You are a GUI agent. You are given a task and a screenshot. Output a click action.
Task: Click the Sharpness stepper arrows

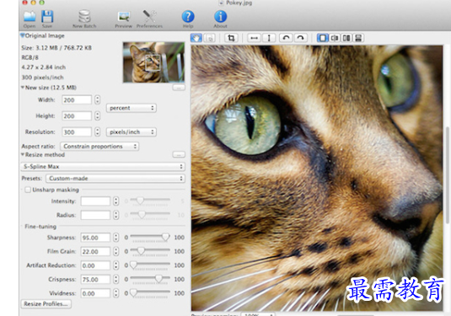coord(116,238)
